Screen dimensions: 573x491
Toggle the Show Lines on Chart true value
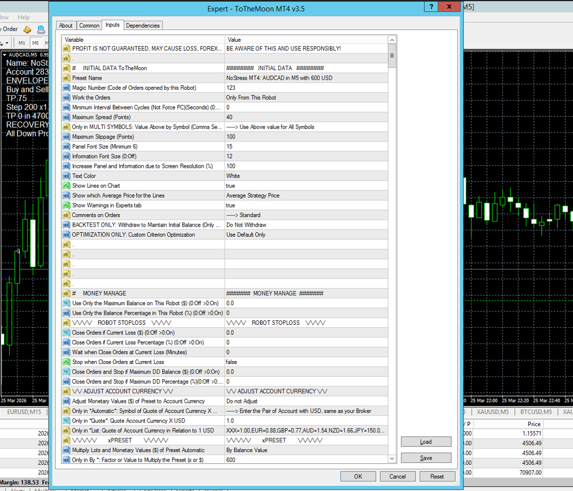point(306,186)
